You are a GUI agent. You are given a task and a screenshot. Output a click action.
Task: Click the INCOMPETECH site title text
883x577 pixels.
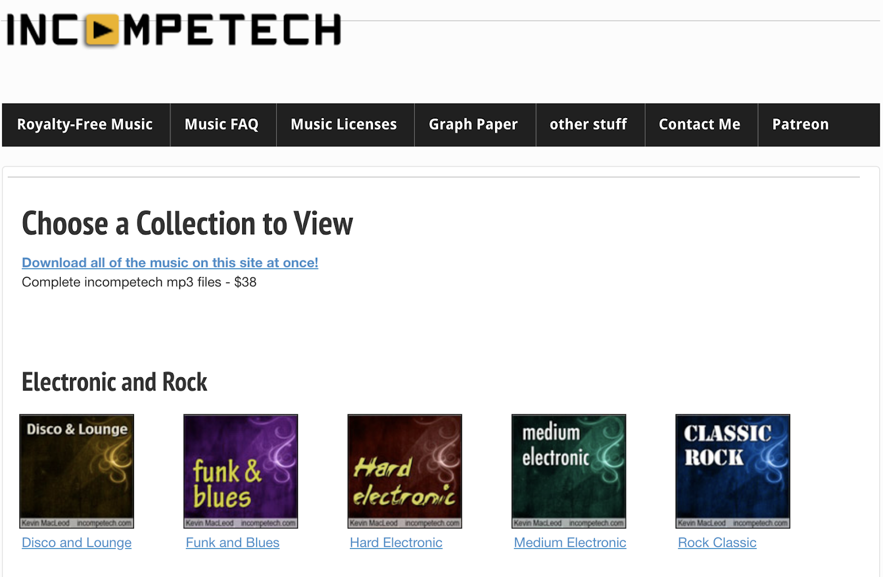point(232,30)
